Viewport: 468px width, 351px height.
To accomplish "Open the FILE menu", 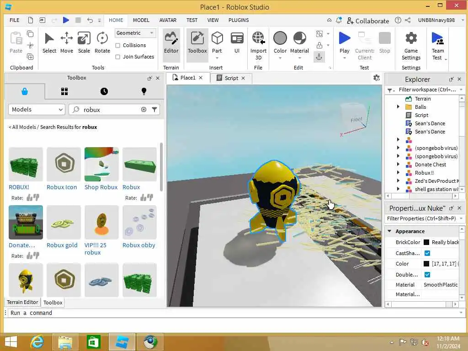I will click(x=14, y=20).
